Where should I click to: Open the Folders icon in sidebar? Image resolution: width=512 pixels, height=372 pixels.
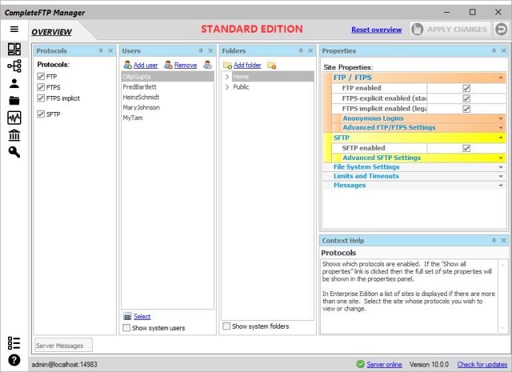coord(14,101)
